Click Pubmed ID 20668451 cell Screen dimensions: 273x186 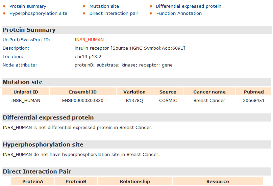tap(254, 101)
